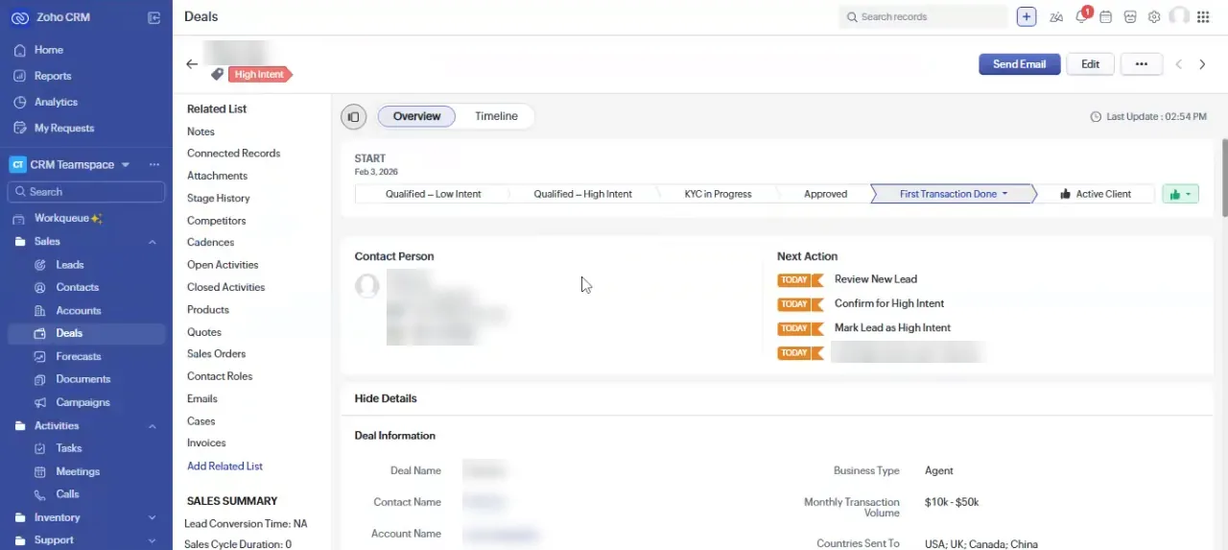The image size is (1228, 550).
Task: Open the green thumbs-up closed stage dropdown
Action: [x=1180, y=194]
